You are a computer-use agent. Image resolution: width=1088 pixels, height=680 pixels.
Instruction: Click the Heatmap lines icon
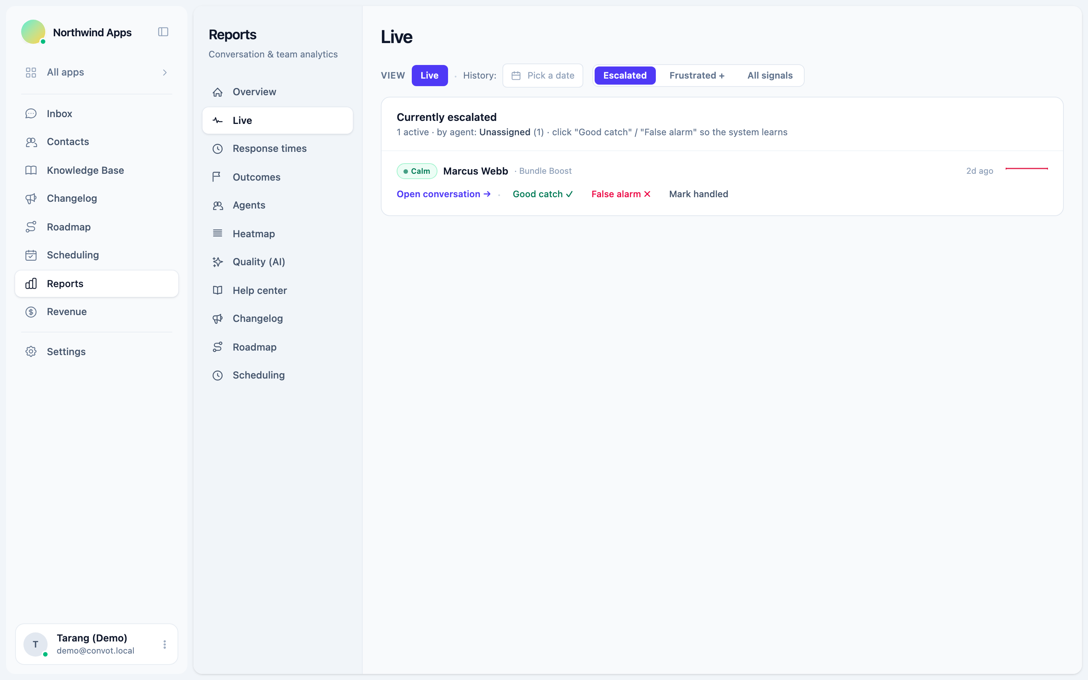point(218,233)
